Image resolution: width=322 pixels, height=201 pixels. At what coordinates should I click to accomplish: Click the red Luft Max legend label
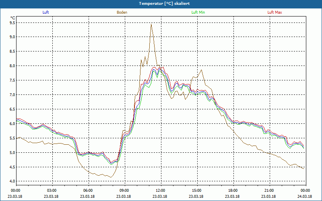[x=275, y=12]
